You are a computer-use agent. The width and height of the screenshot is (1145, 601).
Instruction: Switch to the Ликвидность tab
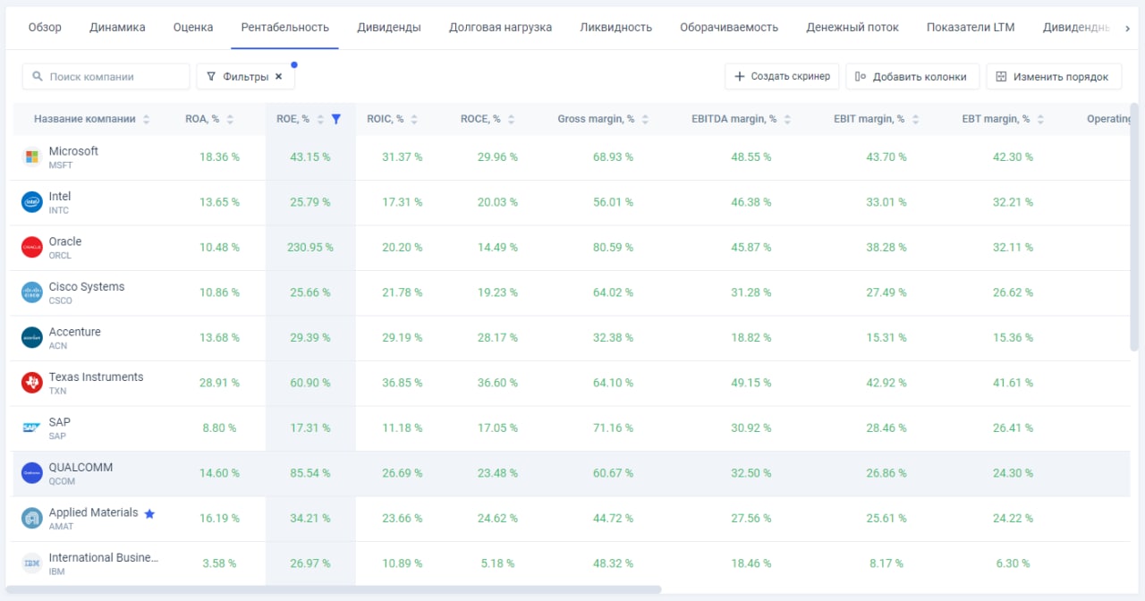coord(615,27)
